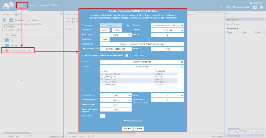Open the projects tab
Screen dimensions: 266x138
tap(22, 5)
